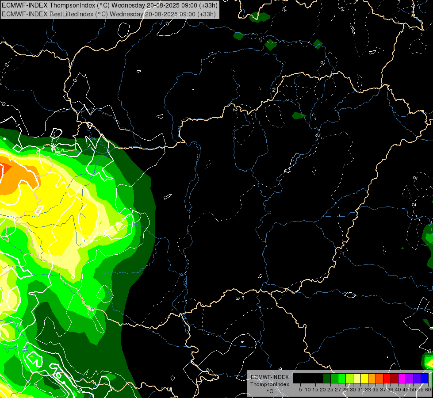Click the legend tick value '5'
The image size is (433, 398).
point(300,390)
